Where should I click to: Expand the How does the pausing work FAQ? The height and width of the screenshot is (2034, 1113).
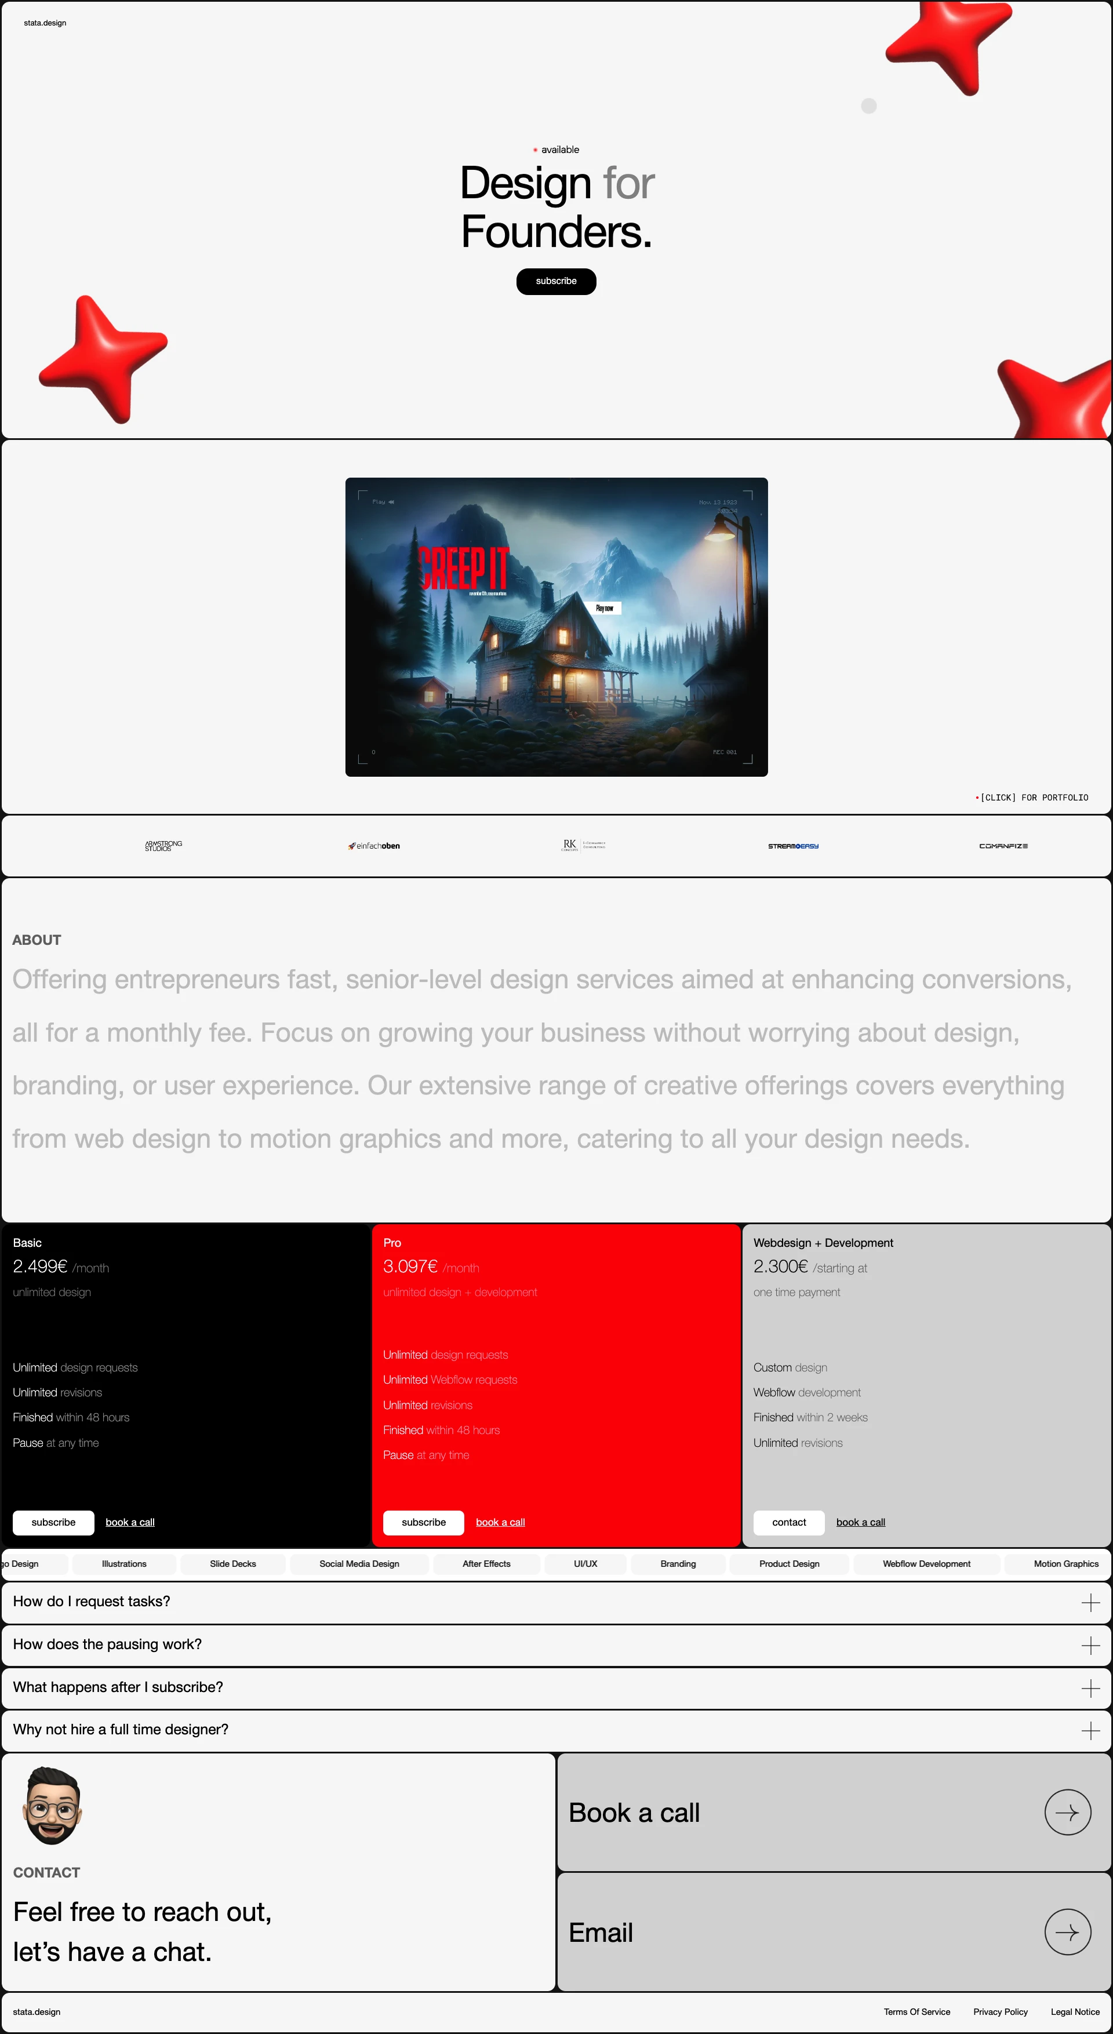556,1643
